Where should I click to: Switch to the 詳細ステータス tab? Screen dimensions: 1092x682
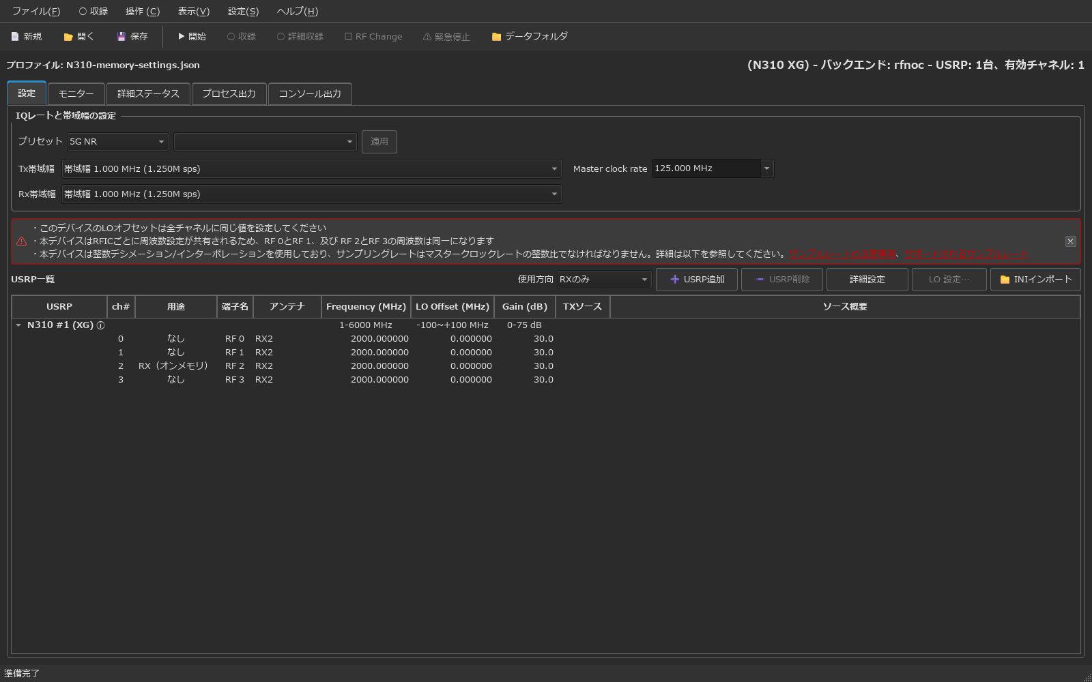(x=148, y=94)
